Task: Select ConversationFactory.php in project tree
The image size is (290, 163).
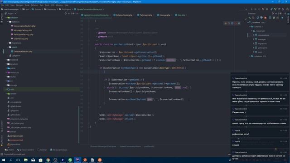Action: (x=24, y=26)
